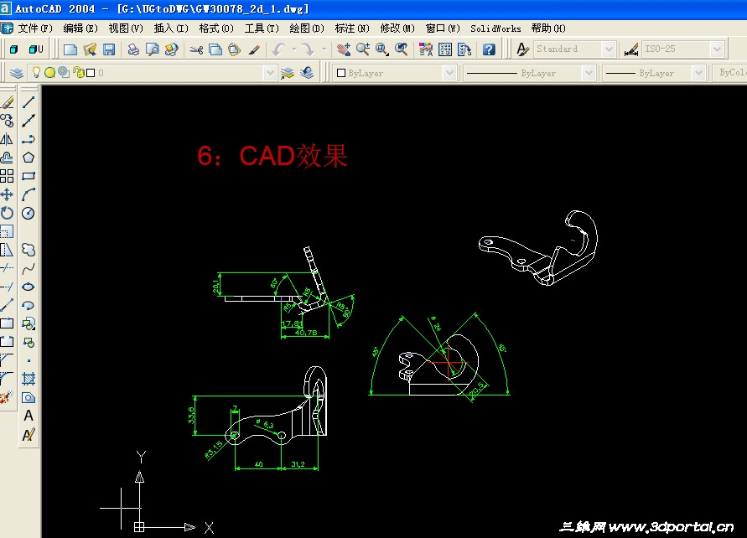Open the Layer Properties Manager icon
The height and width of the screenshot is (538, 747).
click(17, 73)
